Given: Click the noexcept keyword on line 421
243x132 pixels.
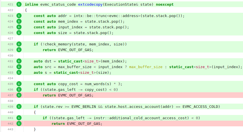Looking at the screenshot, I should pyautogui.click(x=165, y=5).
